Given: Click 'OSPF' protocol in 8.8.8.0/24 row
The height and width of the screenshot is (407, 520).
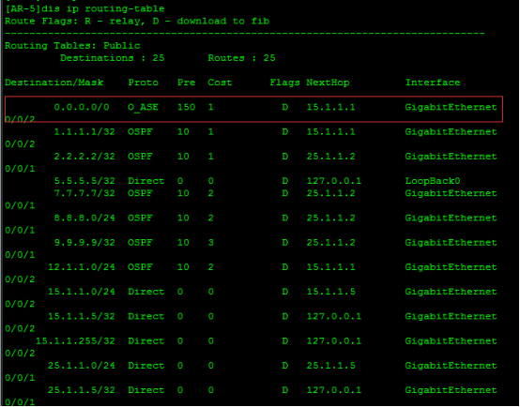Looking at the screenshot, I should [140, 219].
